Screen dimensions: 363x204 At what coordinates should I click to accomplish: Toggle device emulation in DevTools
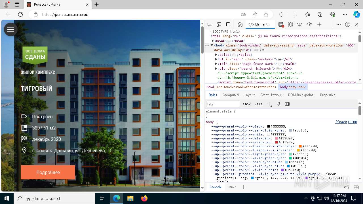[x=219, y=24]
